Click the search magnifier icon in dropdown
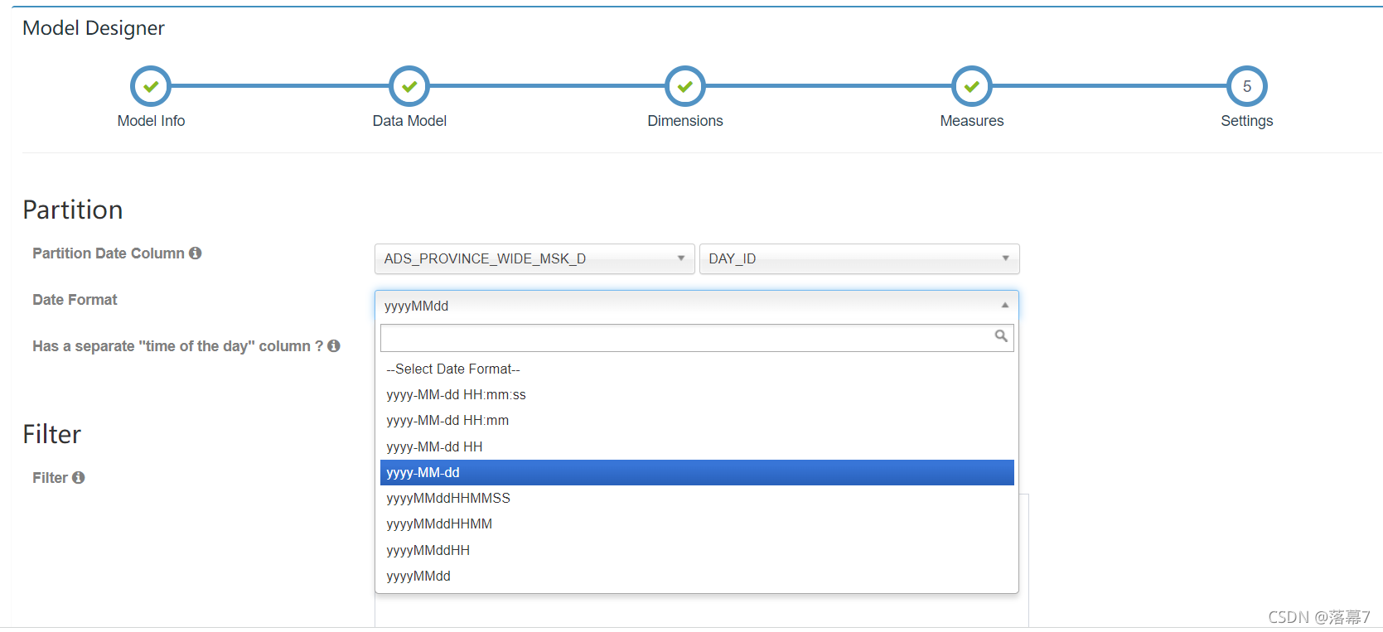 pyautogui.click(x=1001, y=336)
